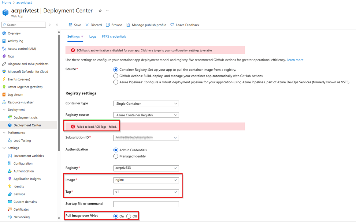Click the up-down arrows icon beside Search
The width and height of the screenshot is (356, 222).
tap(50, 24)
